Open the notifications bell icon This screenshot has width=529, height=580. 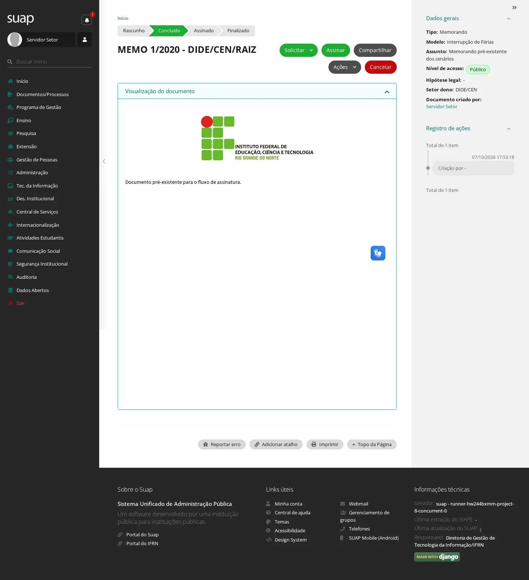tap(87, 20)
